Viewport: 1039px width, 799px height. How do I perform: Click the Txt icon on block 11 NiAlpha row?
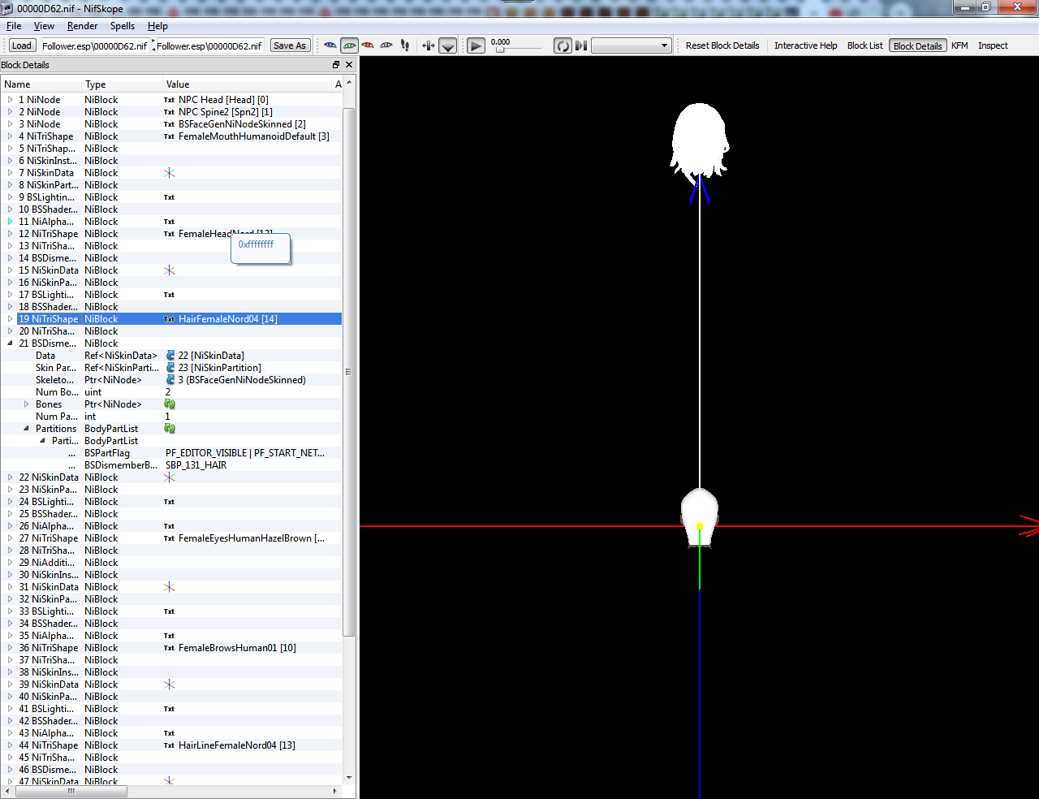[x=169, y=222]
